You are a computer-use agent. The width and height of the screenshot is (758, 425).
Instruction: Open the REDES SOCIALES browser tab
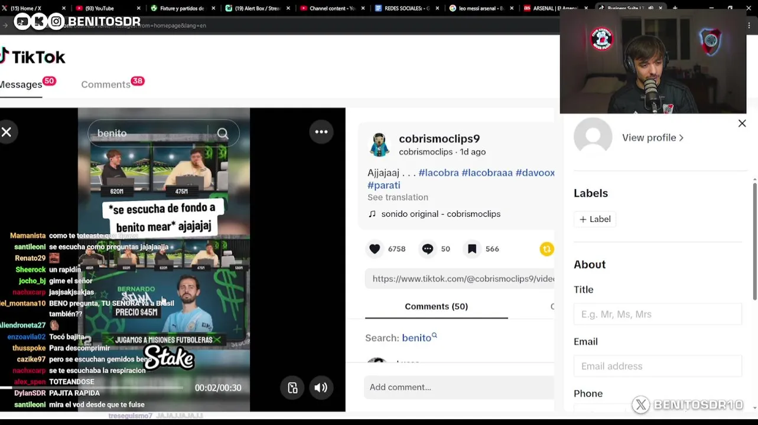point(408,8)
